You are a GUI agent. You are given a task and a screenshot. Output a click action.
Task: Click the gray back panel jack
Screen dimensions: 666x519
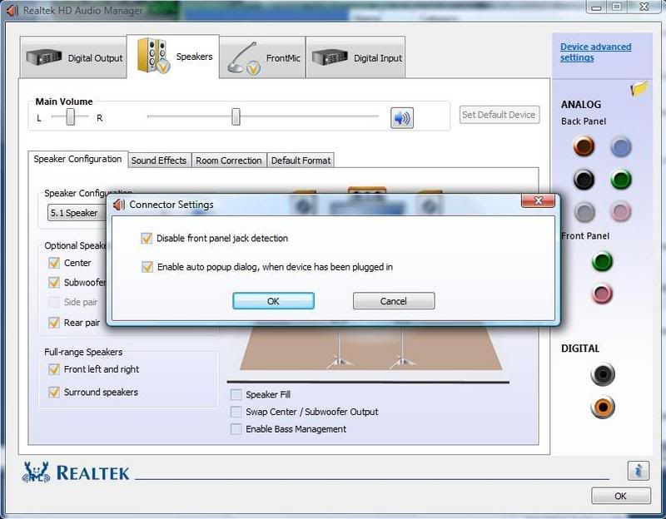(584, 212)
